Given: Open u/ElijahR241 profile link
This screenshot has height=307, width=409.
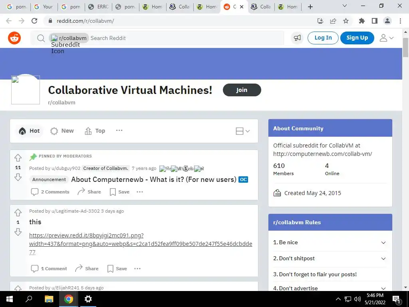Looking at the screenshot, I should coord(66,288).
